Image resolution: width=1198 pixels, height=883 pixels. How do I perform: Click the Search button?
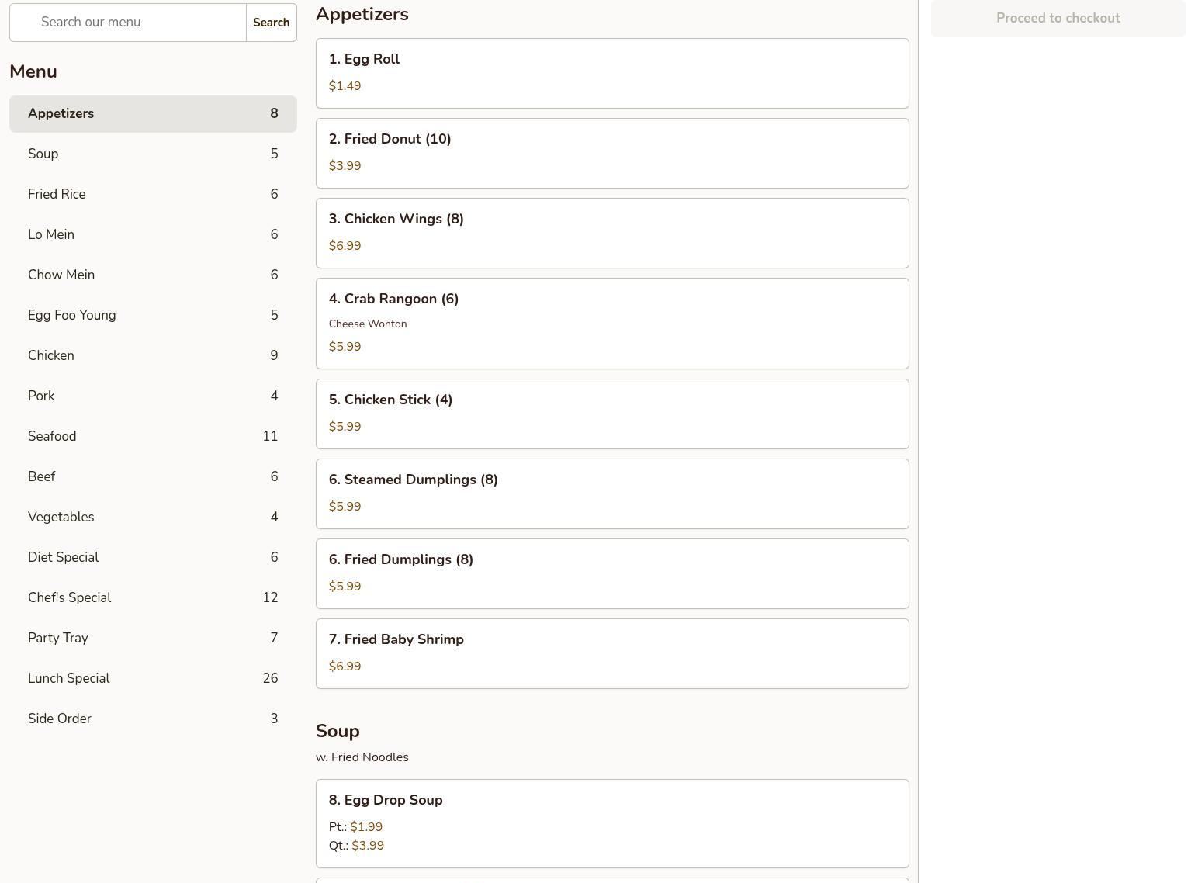point(272,23)
